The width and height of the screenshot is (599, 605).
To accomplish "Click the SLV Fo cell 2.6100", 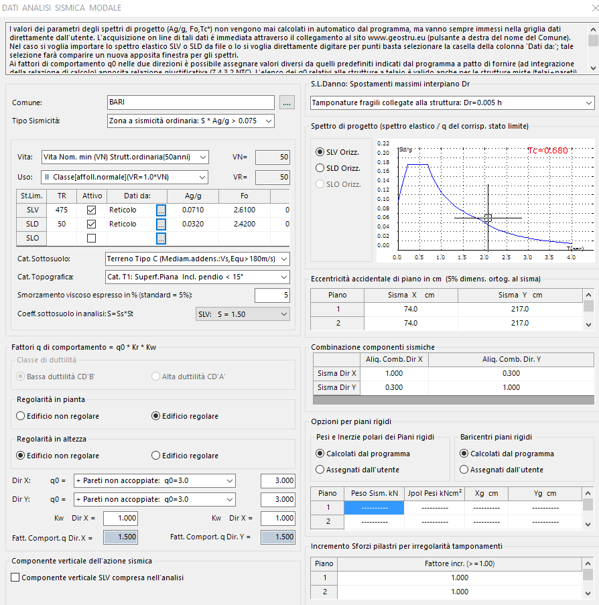I will 245,210.
